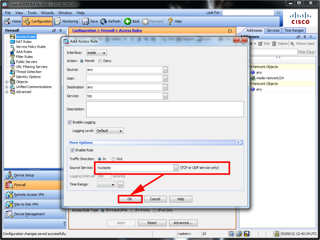
Task: Set Traffic Direction to Out
Action: 113,159
